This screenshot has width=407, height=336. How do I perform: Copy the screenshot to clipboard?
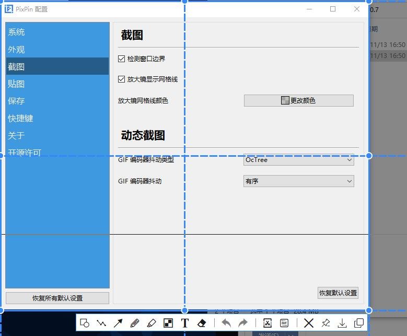pyautogui.click(x=359, y=323)
